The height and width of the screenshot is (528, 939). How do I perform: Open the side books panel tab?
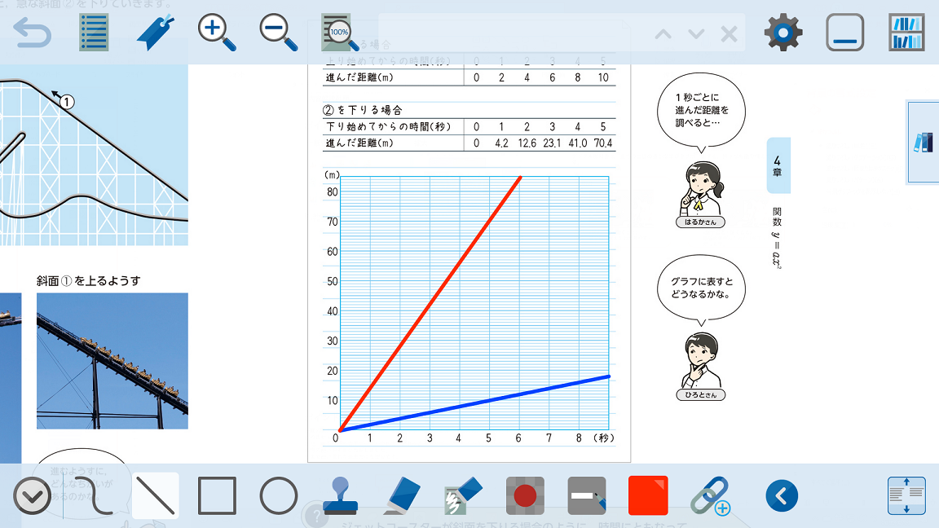point(924,142)
